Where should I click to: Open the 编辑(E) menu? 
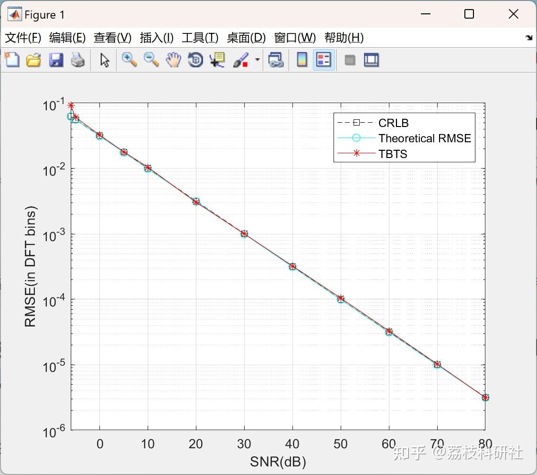tap(67, 38)
